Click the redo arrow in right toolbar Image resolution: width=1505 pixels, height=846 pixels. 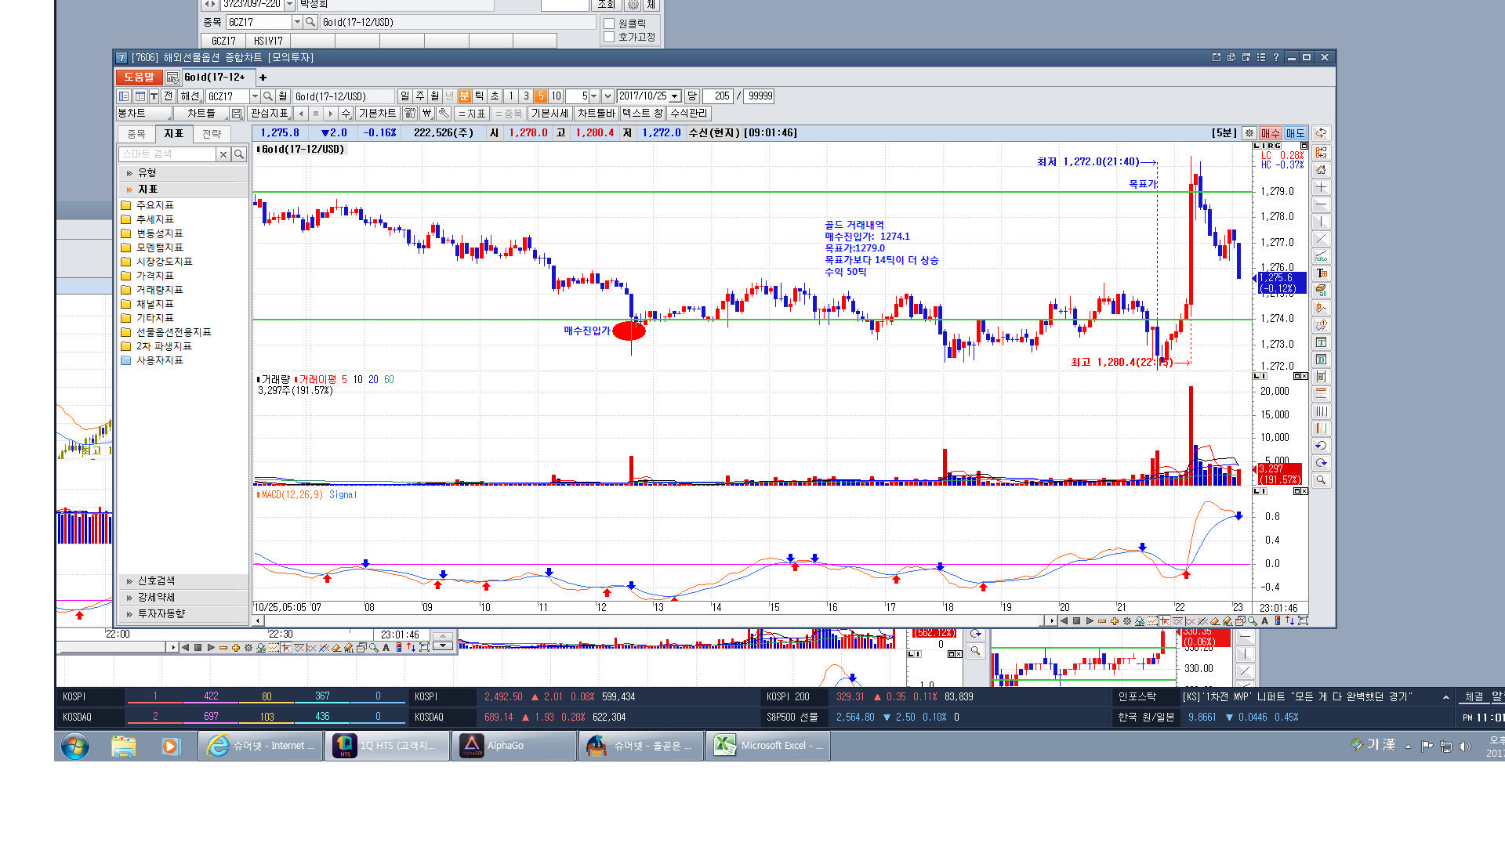point(1321,463)
